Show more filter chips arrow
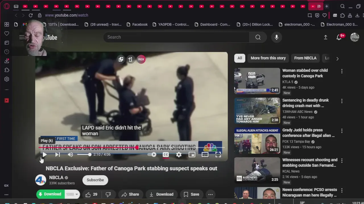 (337, 59)
